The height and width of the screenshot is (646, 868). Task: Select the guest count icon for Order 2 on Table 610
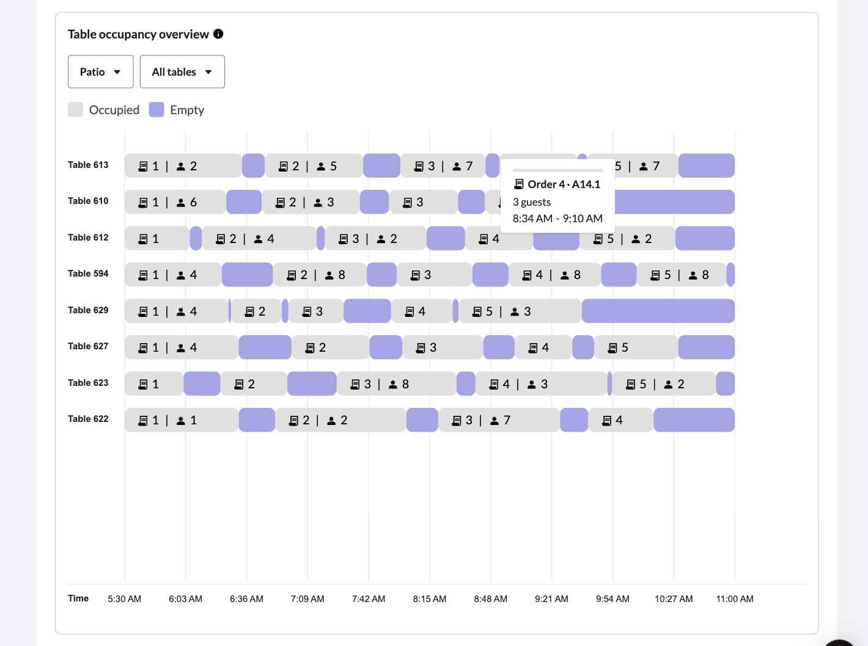pyautogui.click(x=319, y=201)
